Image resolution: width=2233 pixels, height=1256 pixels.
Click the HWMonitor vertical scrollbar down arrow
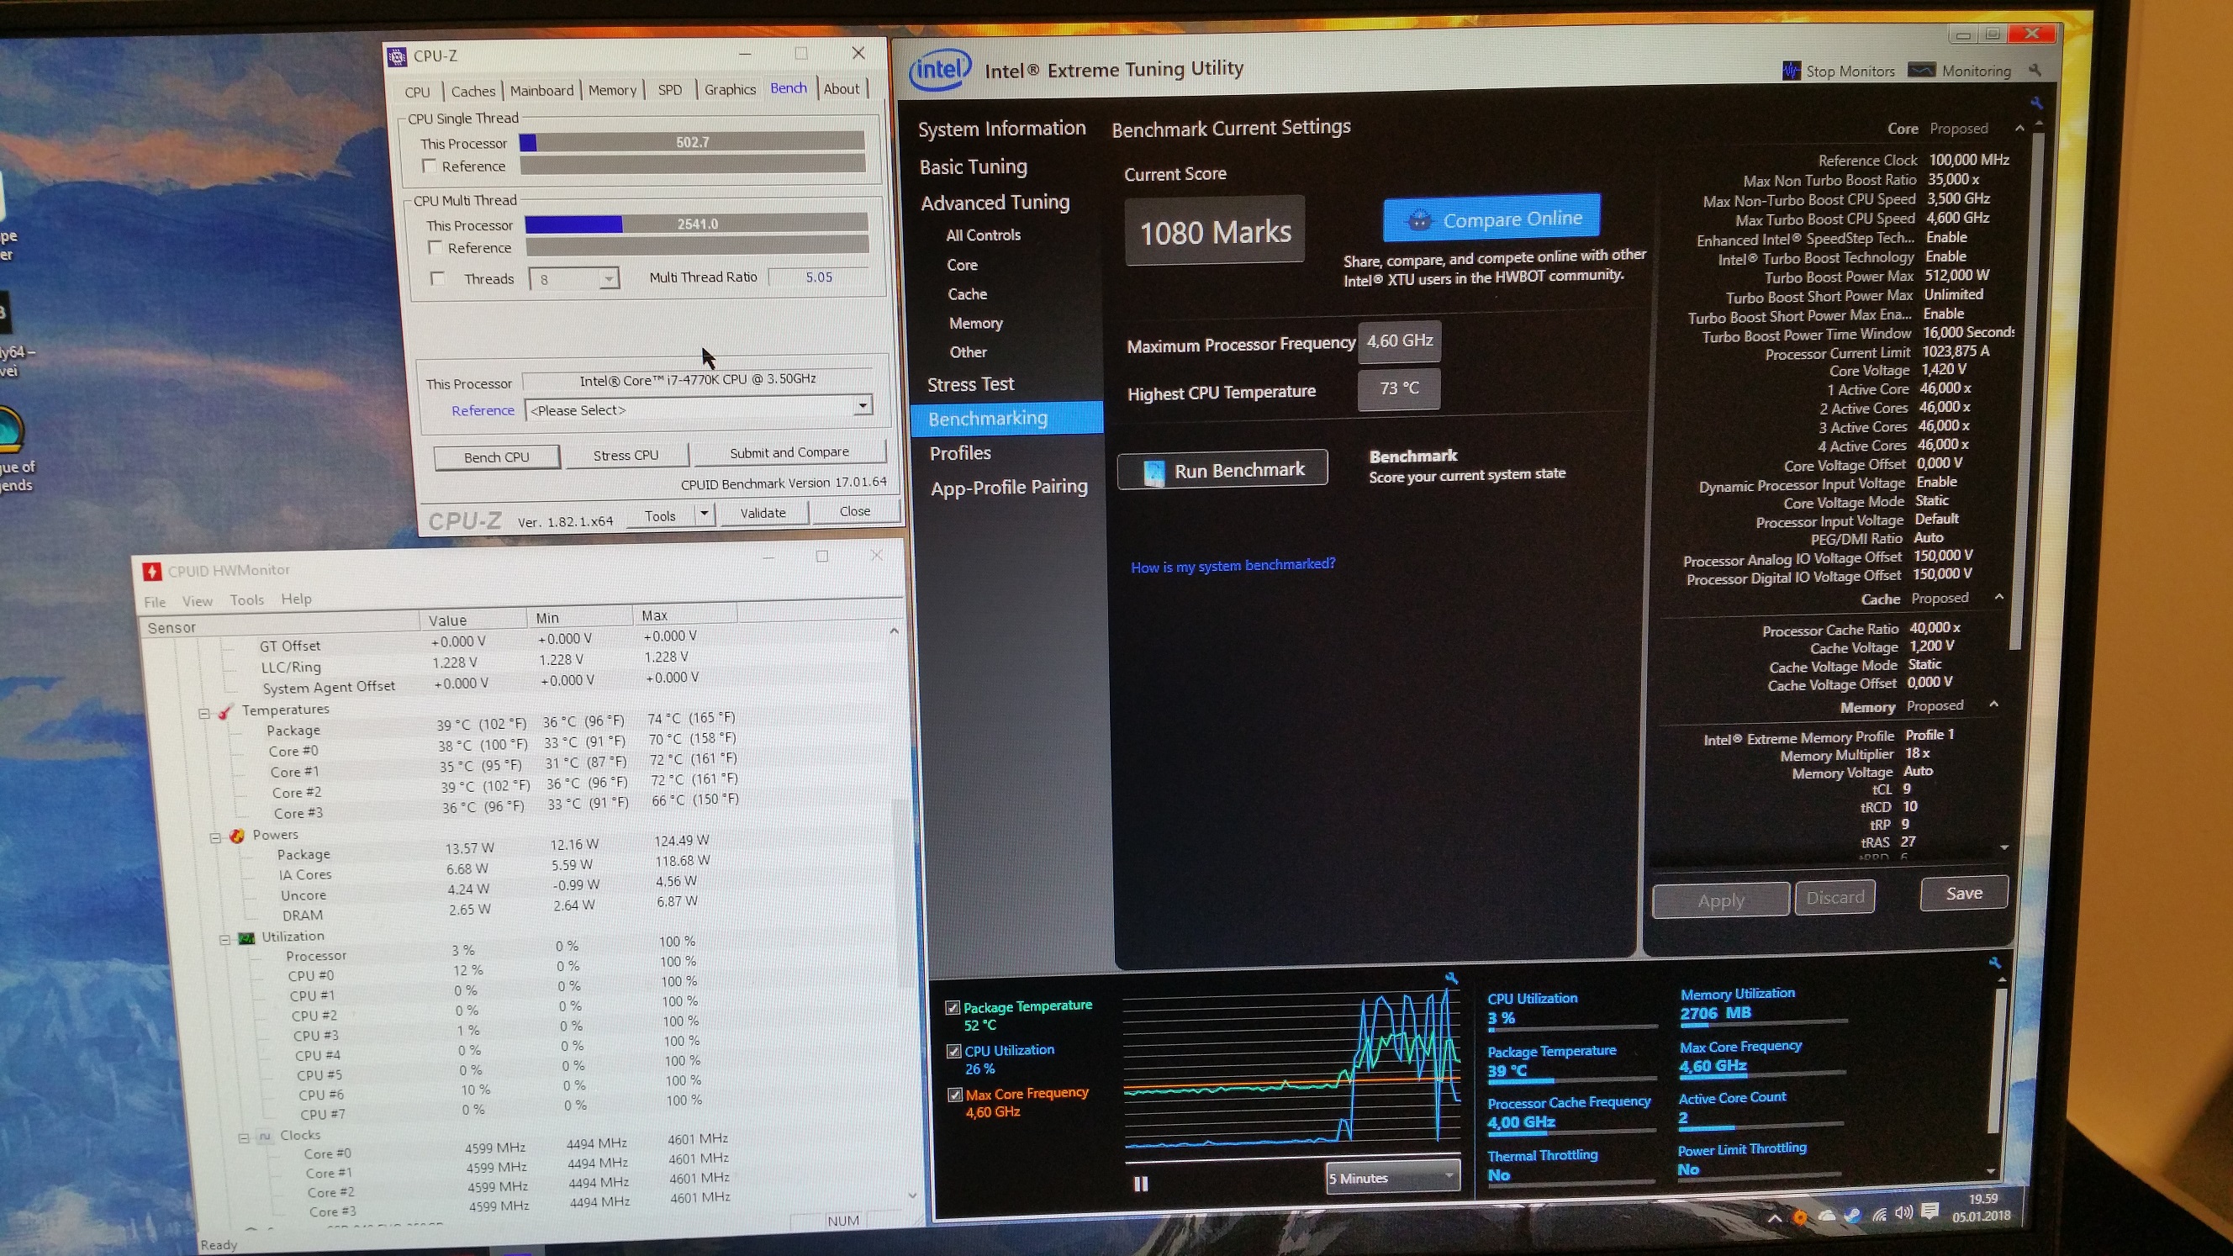click(912, 1195)
